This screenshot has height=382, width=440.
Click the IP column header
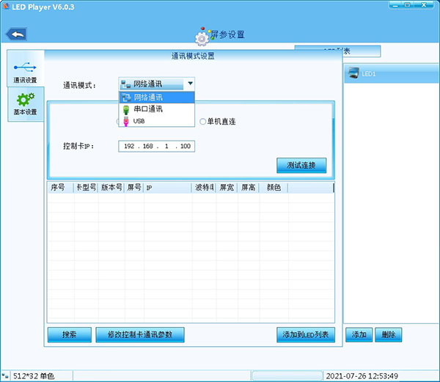[167, 188]
